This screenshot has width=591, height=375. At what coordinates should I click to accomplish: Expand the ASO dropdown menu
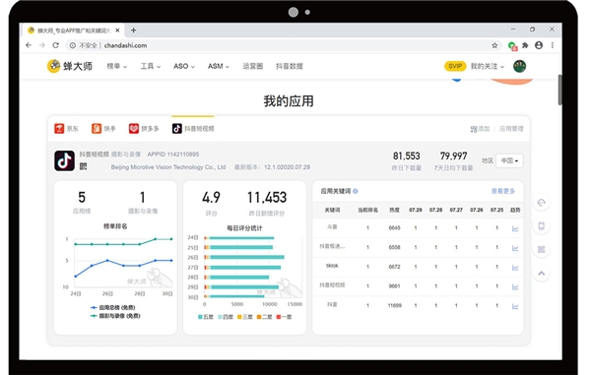[x=184, y=66]
